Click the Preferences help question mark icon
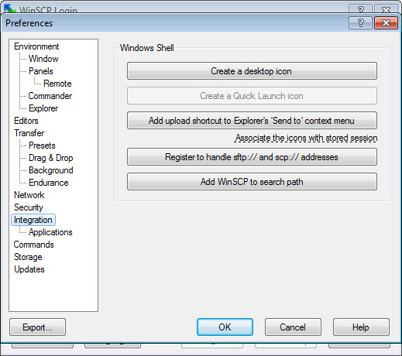This screenshot has height=356, width=402. coord(360,23)
